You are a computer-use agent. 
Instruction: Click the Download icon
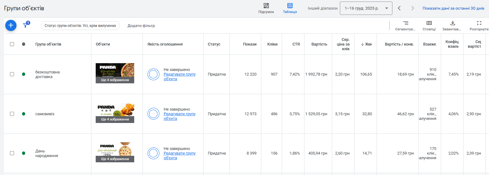(x=453, y=23)
